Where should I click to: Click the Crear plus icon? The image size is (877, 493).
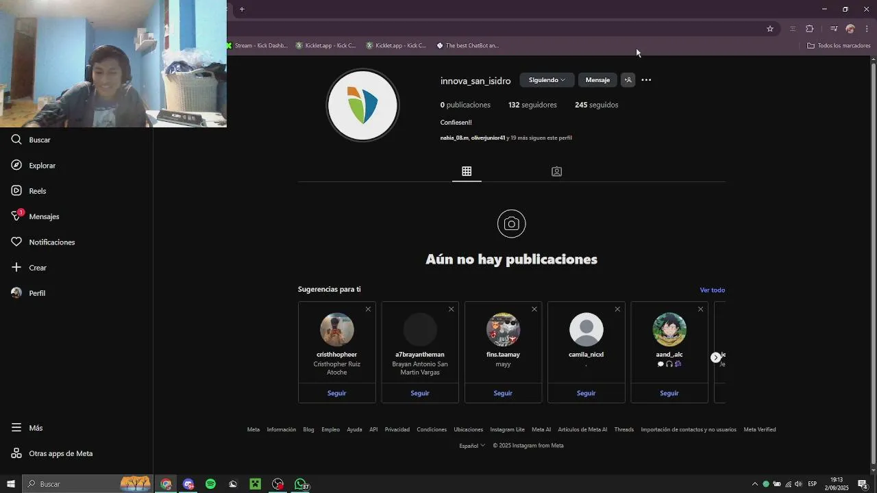16,267
